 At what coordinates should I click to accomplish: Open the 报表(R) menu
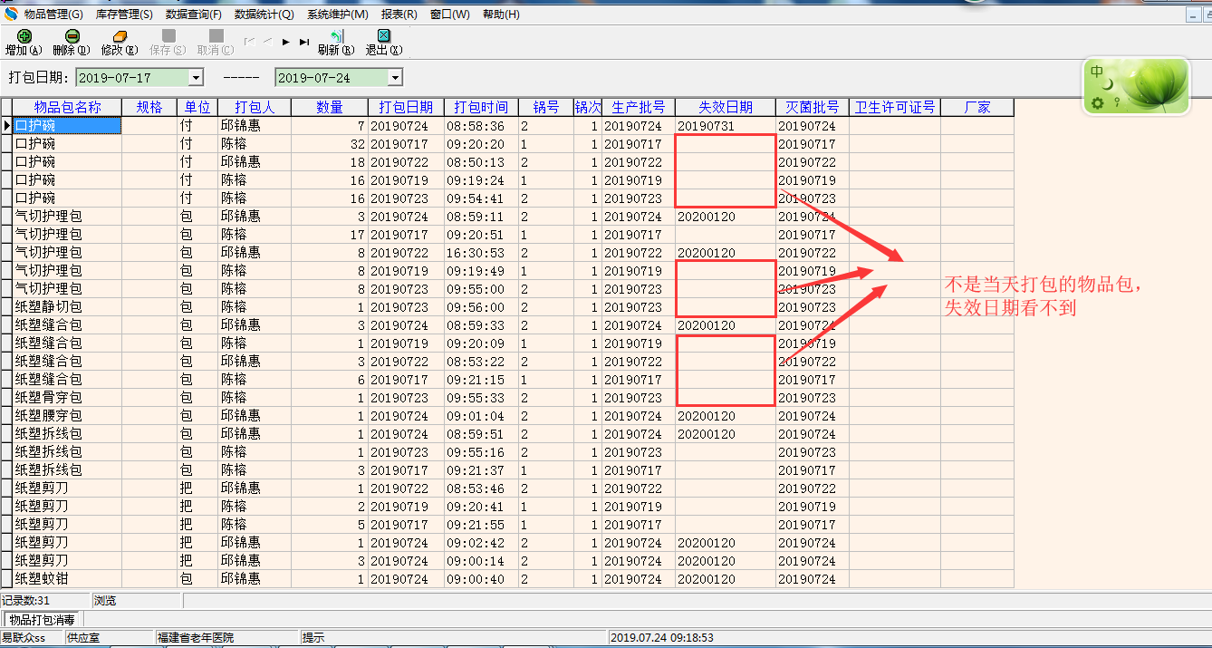tap(399, 15)
